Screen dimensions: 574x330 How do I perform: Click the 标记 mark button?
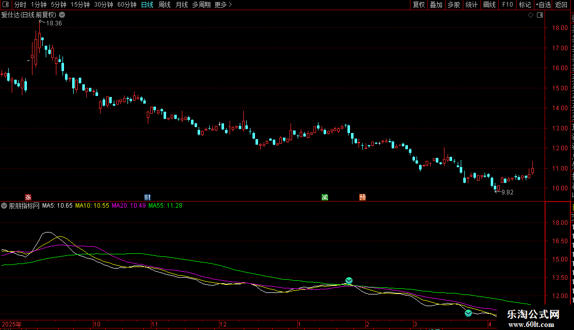[525, 5]
